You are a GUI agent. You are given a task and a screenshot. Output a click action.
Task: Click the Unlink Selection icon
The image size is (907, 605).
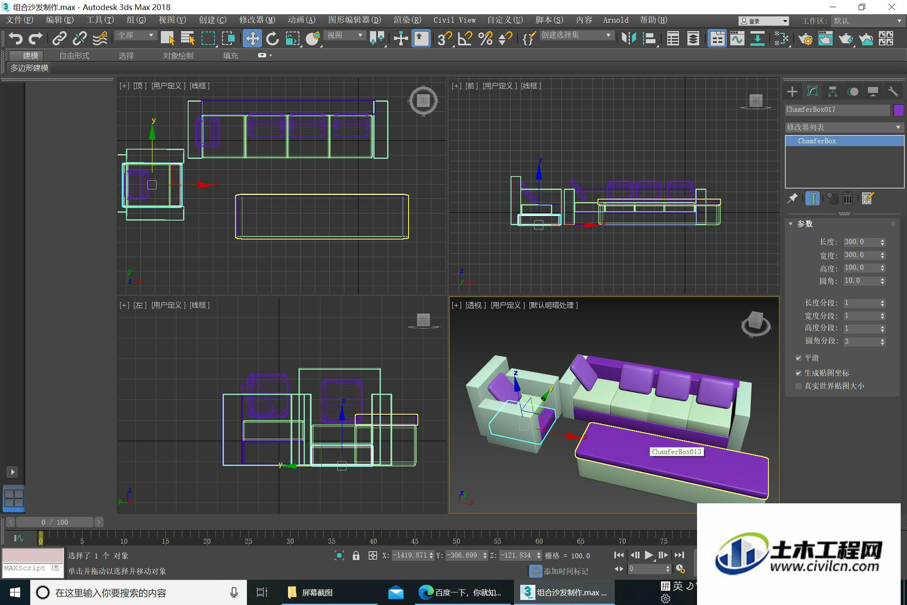(x=79, y=39)
